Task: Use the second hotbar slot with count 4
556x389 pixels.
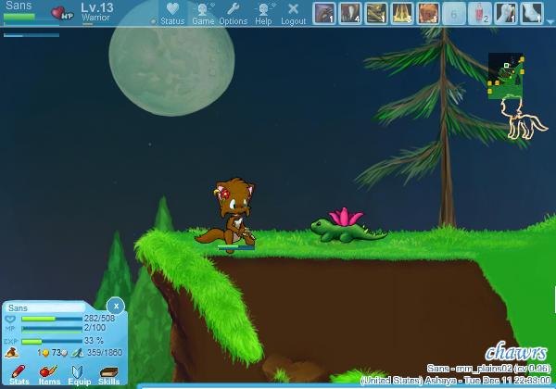Action: pyautogui.click(x=350, y=13)
